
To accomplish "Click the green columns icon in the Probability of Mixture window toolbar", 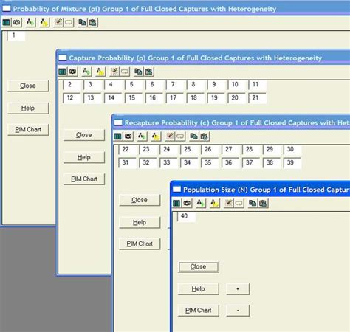I will click(x=7, y=23).
